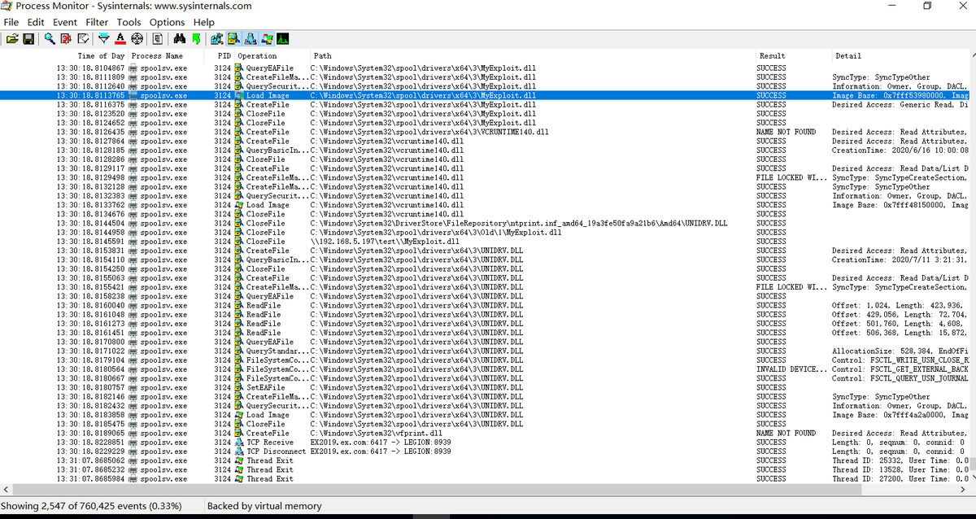The width and height of the screenshot is (976, 519).
Task: Open the Tools menu
Action: [129, 22]
